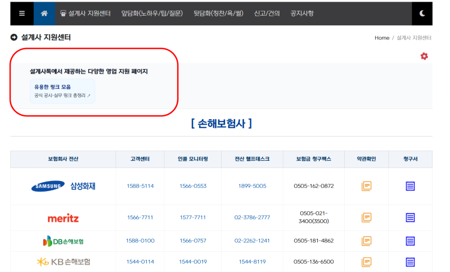Click meritz 인콜 모니터링 1577-7711
Image resolution: width=450 pixels, height=272 pixels.
click(193, 217)
